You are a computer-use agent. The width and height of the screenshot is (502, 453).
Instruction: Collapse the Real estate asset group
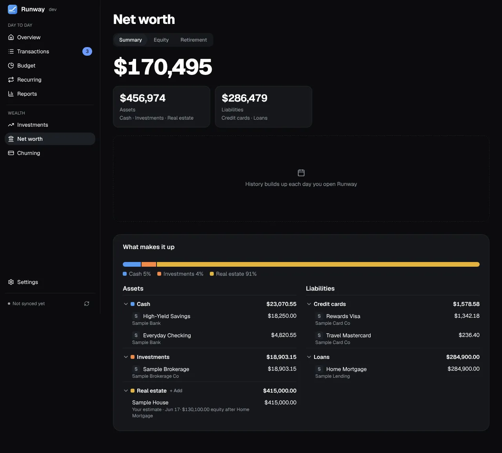[126, 391]
